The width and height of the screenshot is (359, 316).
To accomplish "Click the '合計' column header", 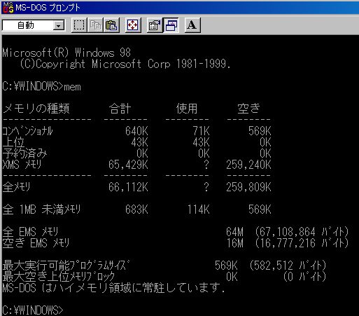I will click(120, 109).
